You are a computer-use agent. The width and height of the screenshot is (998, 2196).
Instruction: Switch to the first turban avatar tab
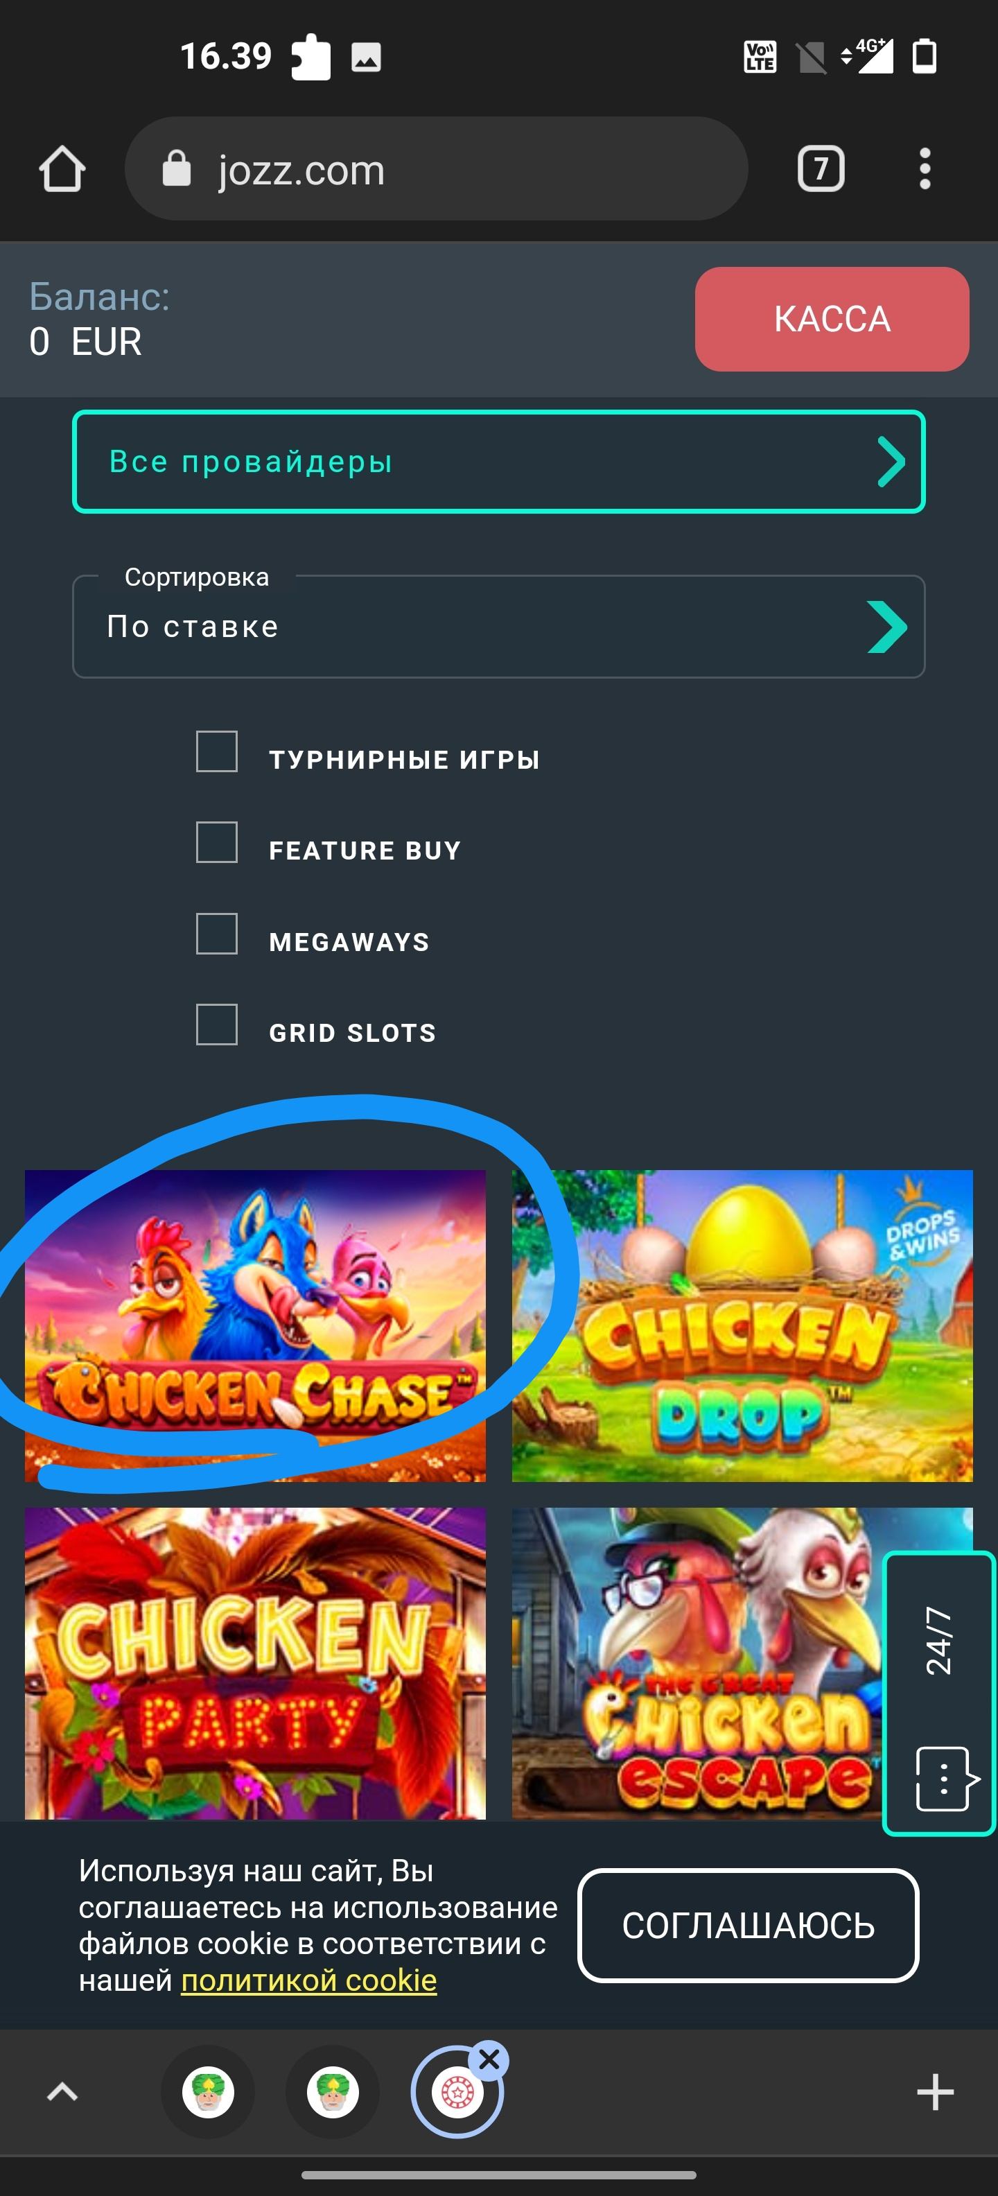208,2092
